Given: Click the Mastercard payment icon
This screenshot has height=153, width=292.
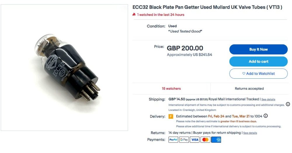Looking at the screenshot, I should 205,140.
